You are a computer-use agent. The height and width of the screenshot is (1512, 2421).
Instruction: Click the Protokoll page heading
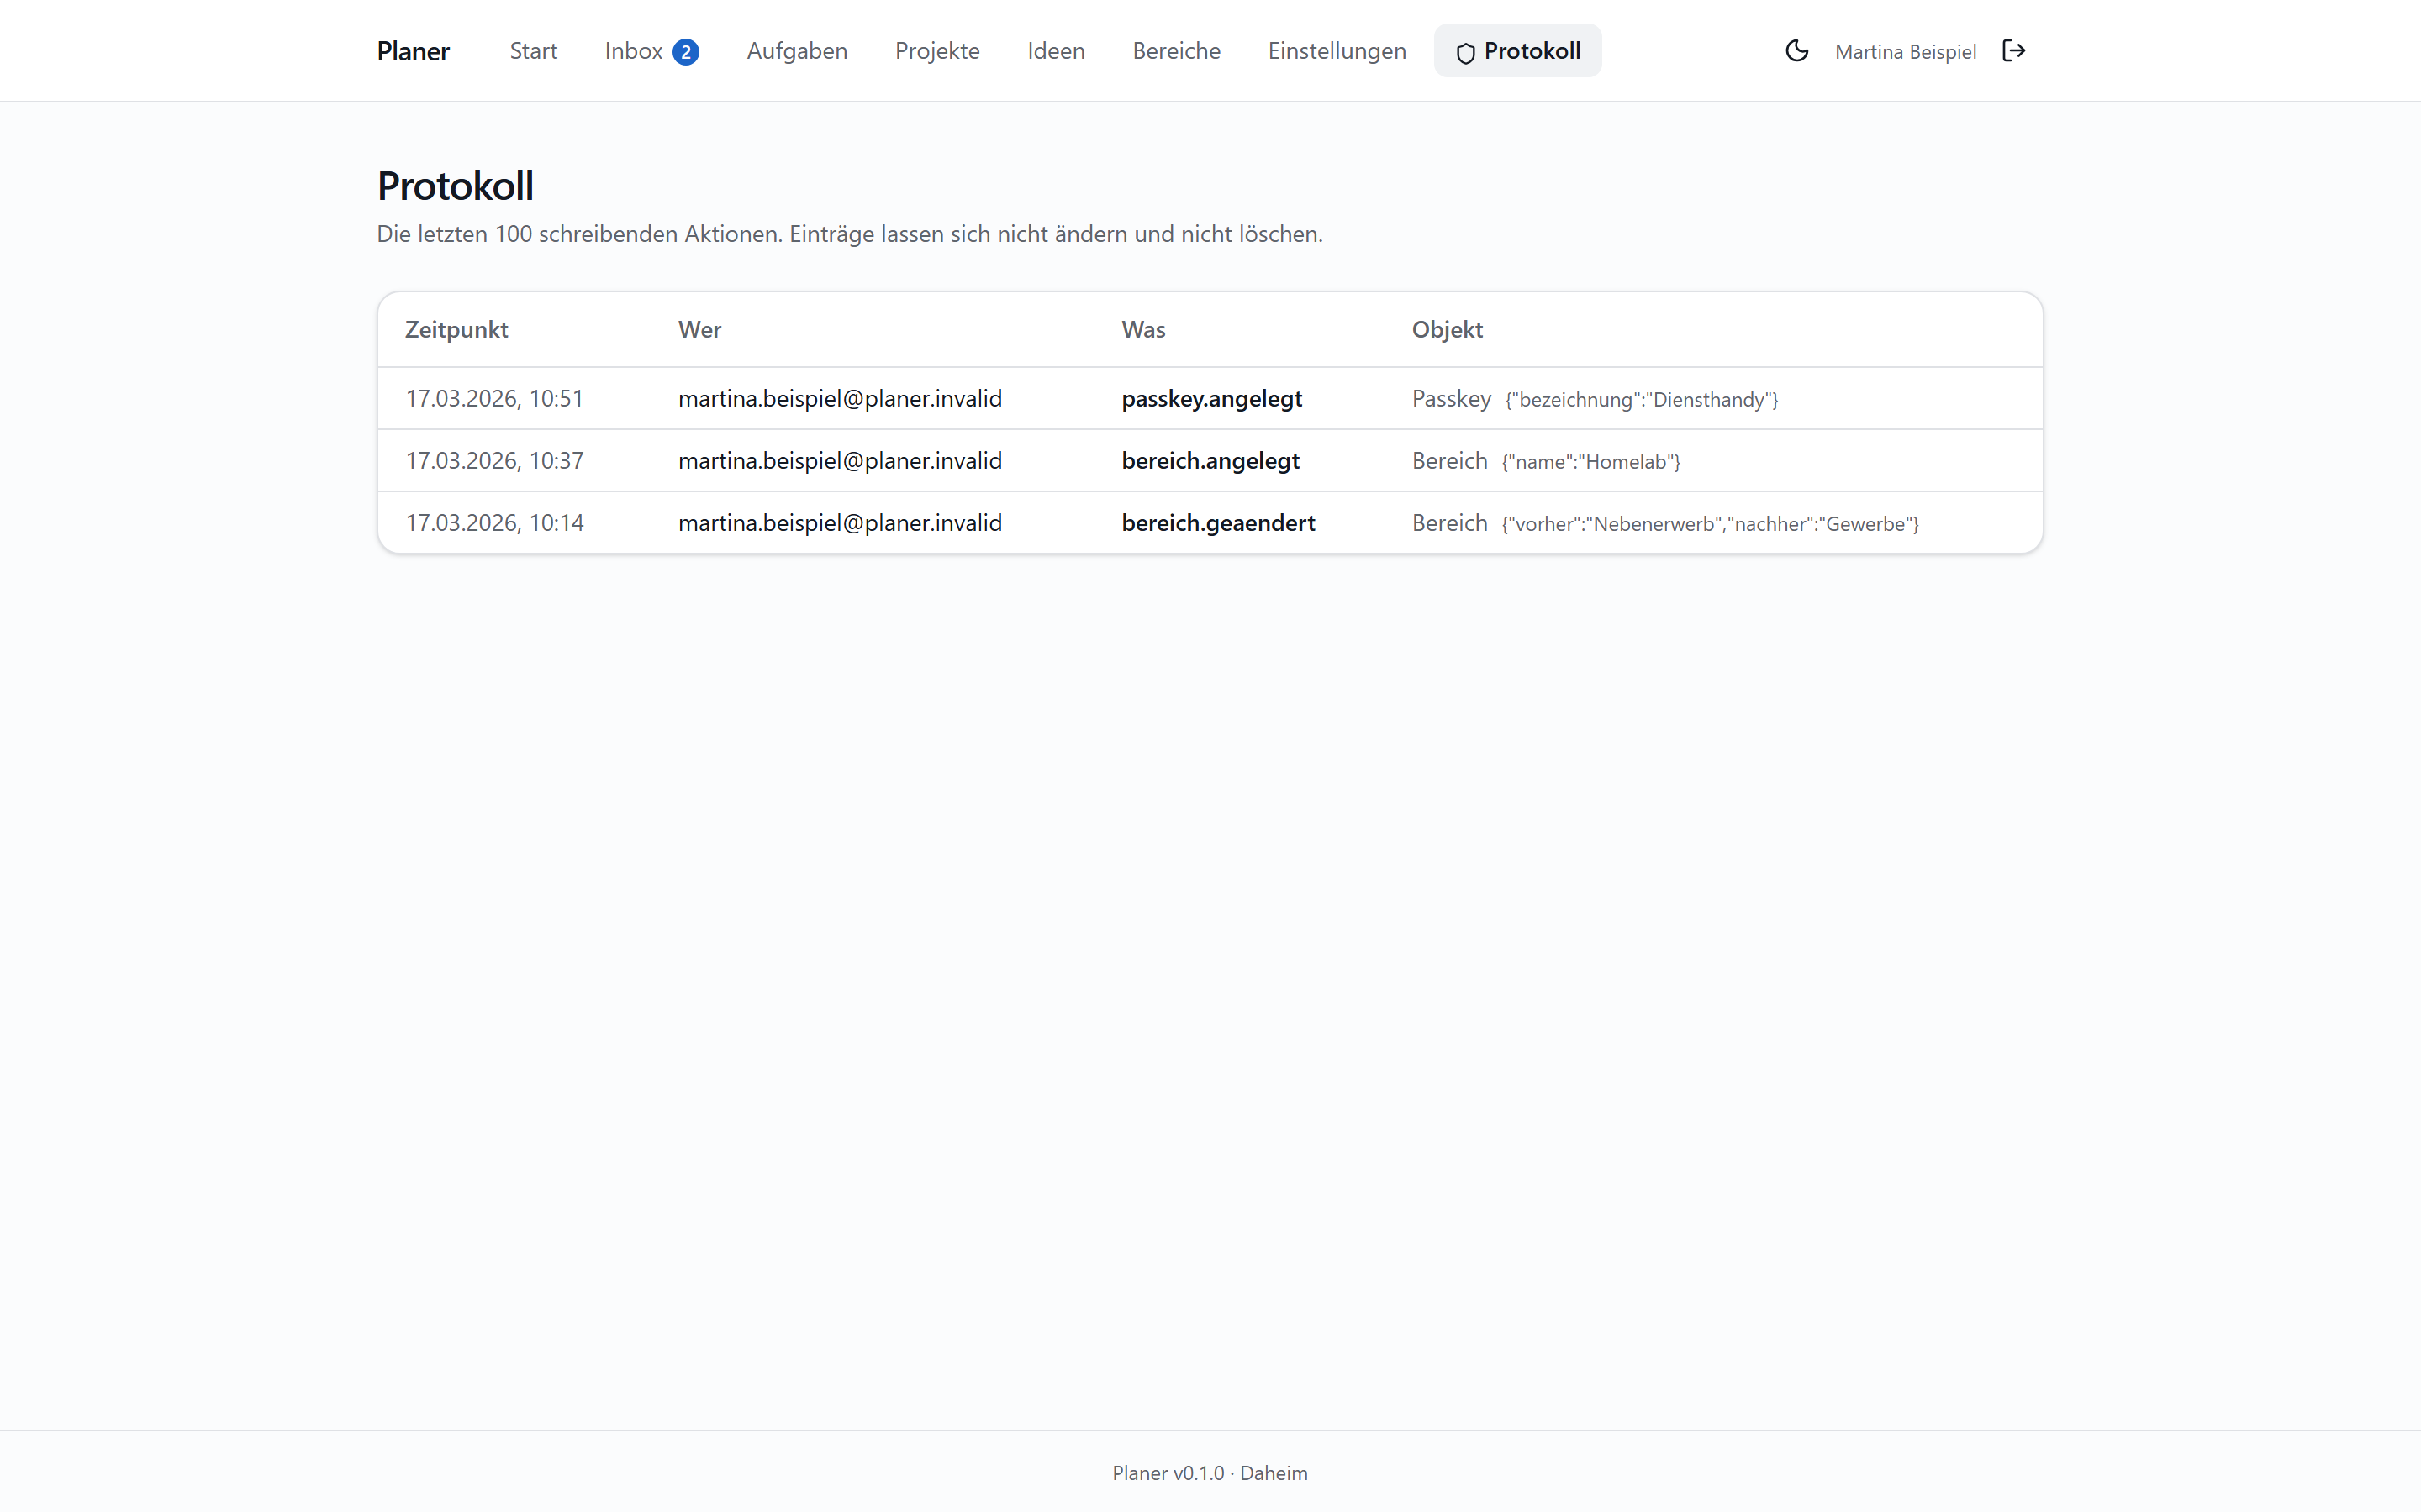(455, 186)
